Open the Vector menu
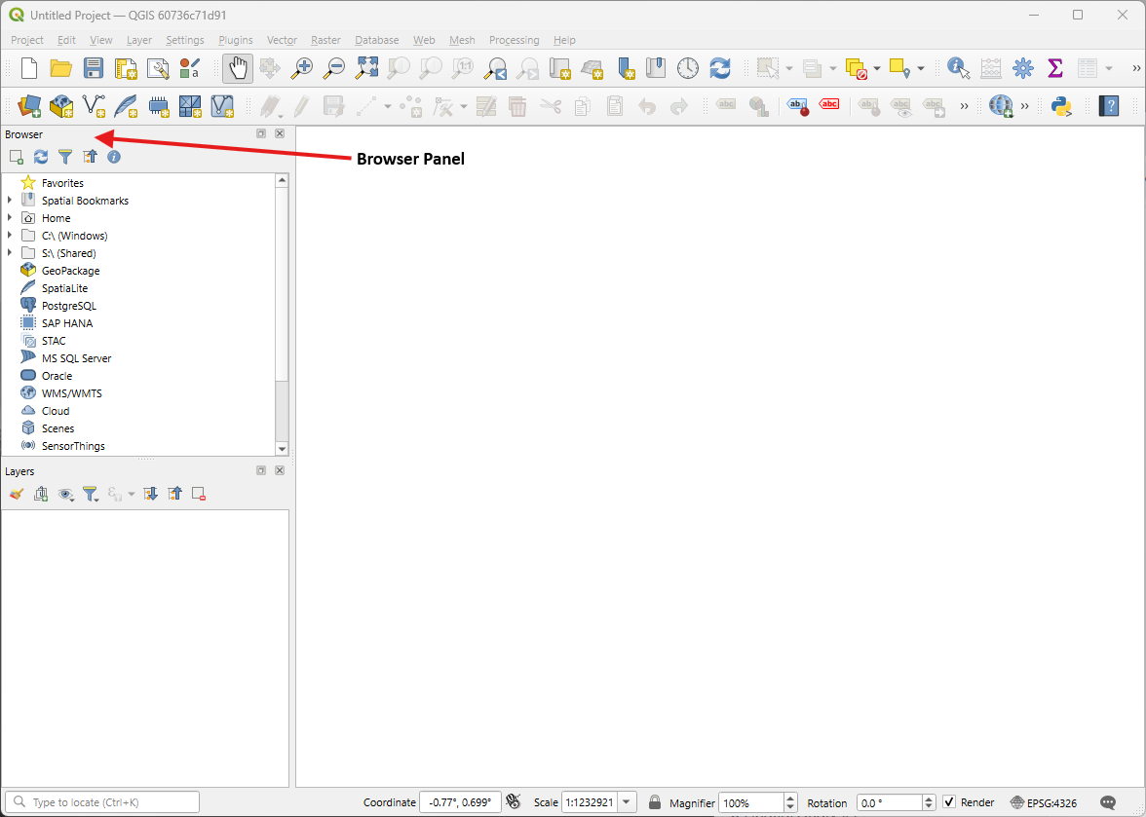The height and width of the screenshot is (817, 1146). coord(282,40)
